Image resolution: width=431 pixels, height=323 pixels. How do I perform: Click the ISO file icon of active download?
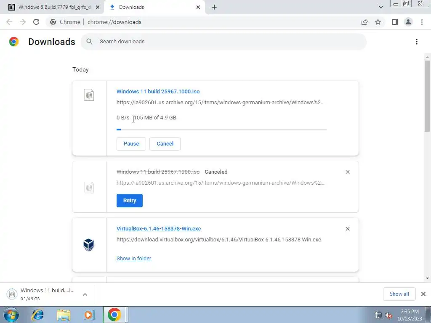pyautogui.click(x=89, y=95)
